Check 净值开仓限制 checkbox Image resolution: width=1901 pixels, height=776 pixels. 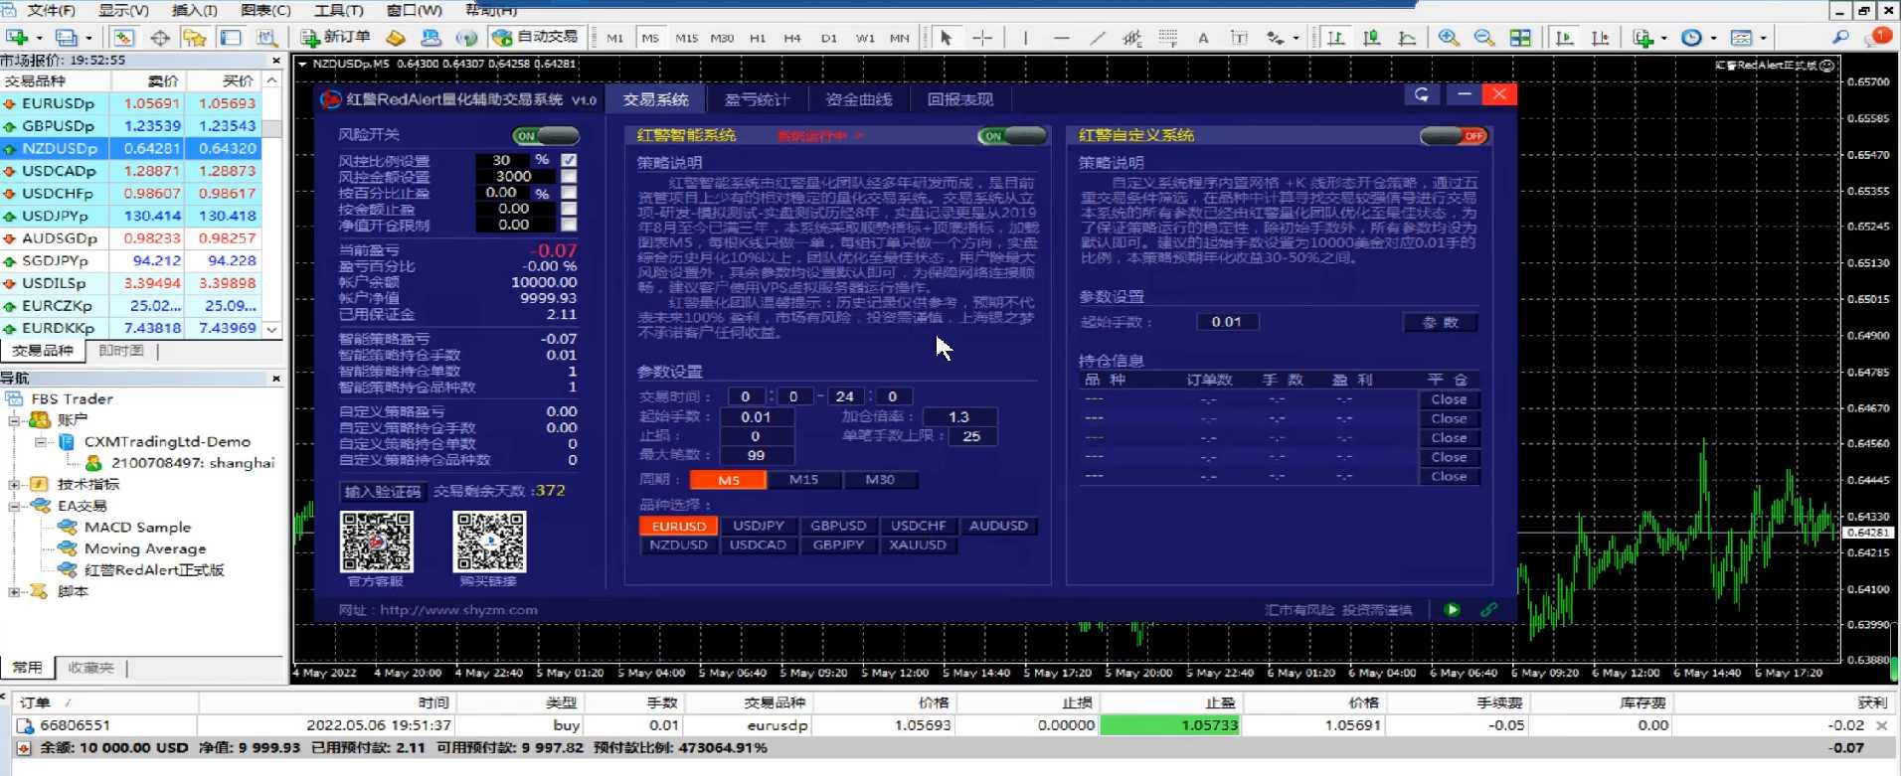click(569, 225)
